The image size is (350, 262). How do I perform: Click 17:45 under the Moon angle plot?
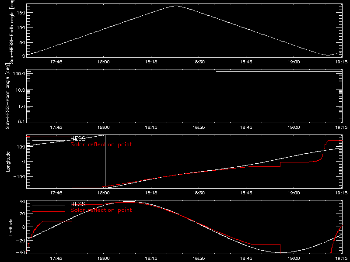(x=56, y=127)
